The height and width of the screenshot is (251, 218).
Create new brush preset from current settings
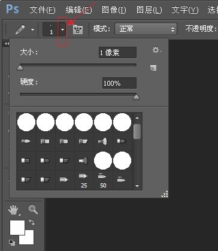tap(153, 68)
